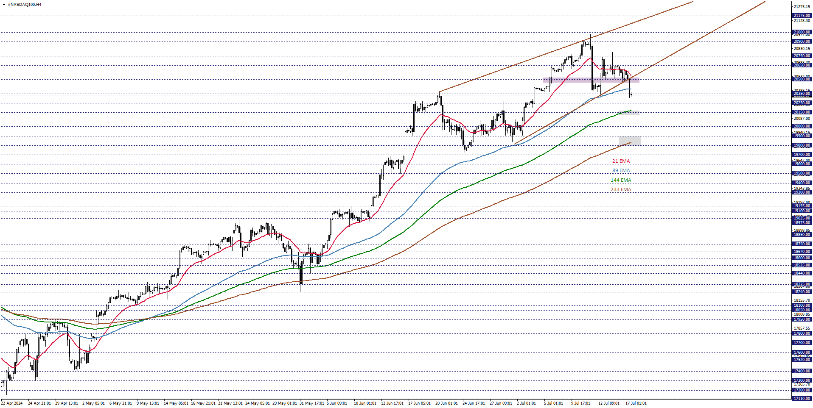Screen dimensions: 813x408
Task: Click the 17 Jul 01:01 time axis label
Action: click(x=636, y=403)
